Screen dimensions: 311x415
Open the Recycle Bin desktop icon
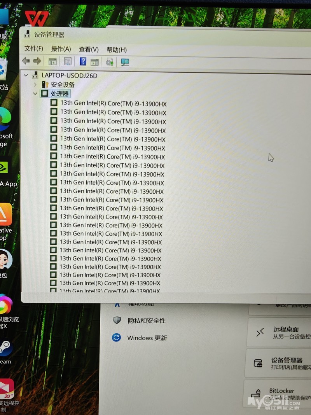click(4, 69)
